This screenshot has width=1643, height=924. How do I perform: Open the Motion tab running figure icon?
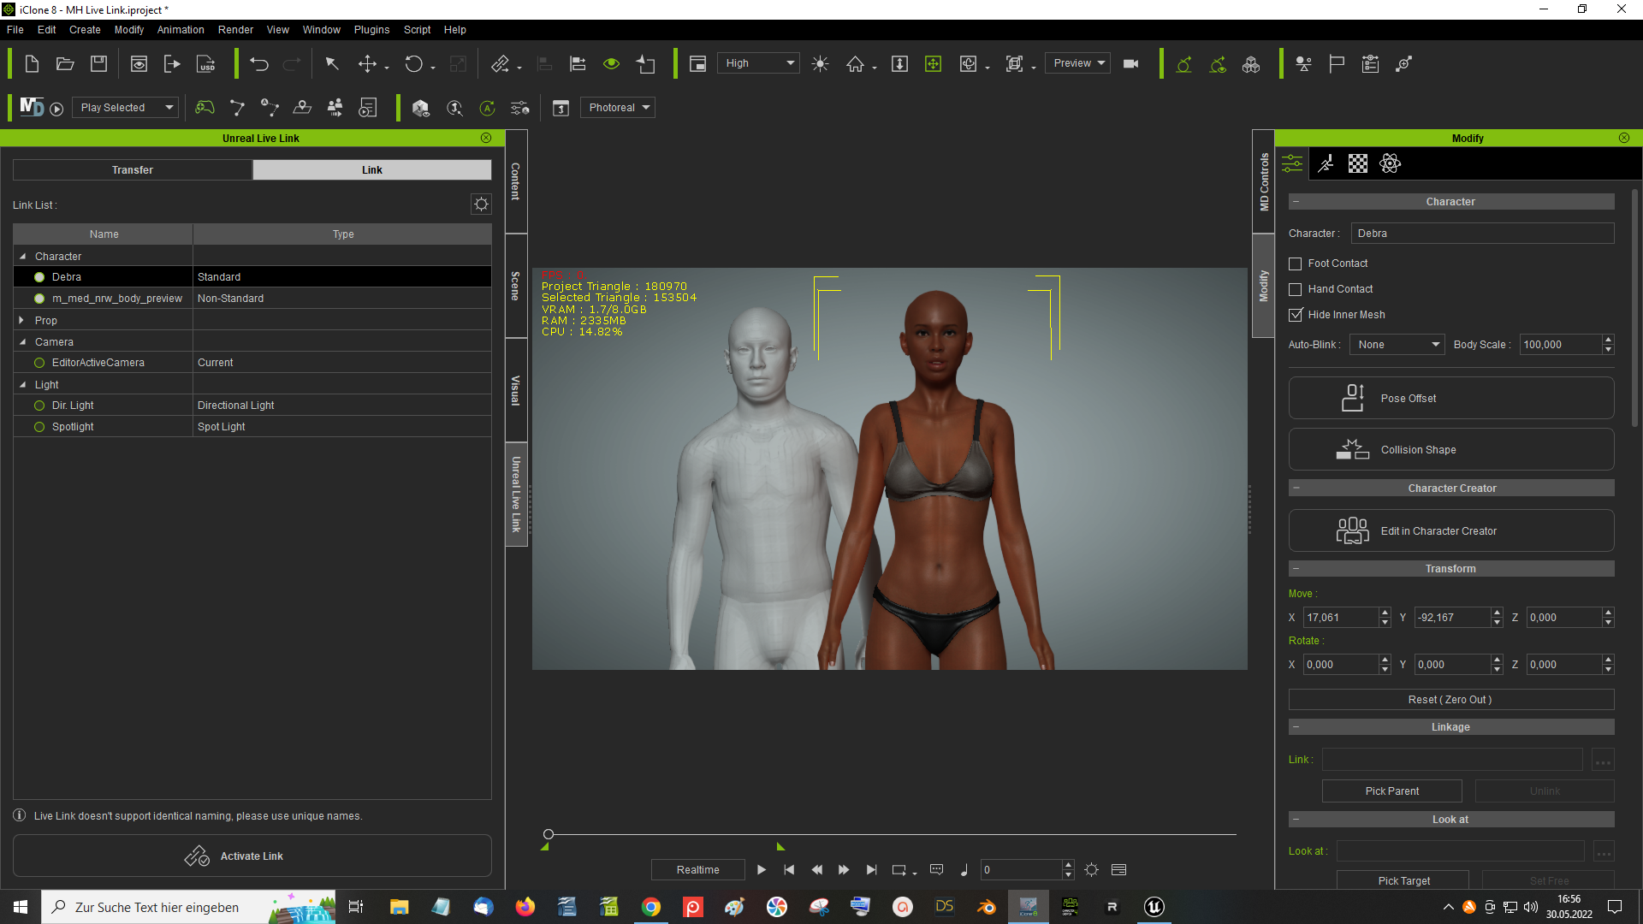tap(1326, 163)
